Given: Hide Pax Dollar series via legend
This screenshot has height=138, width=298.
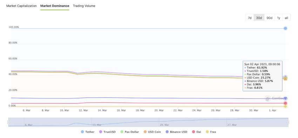Looking at the screenshot, I should coord(130,132).
